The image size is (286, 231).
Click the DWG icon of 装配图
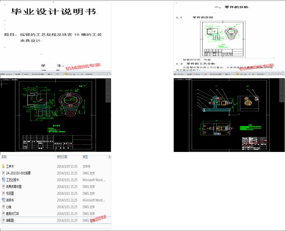3,220
